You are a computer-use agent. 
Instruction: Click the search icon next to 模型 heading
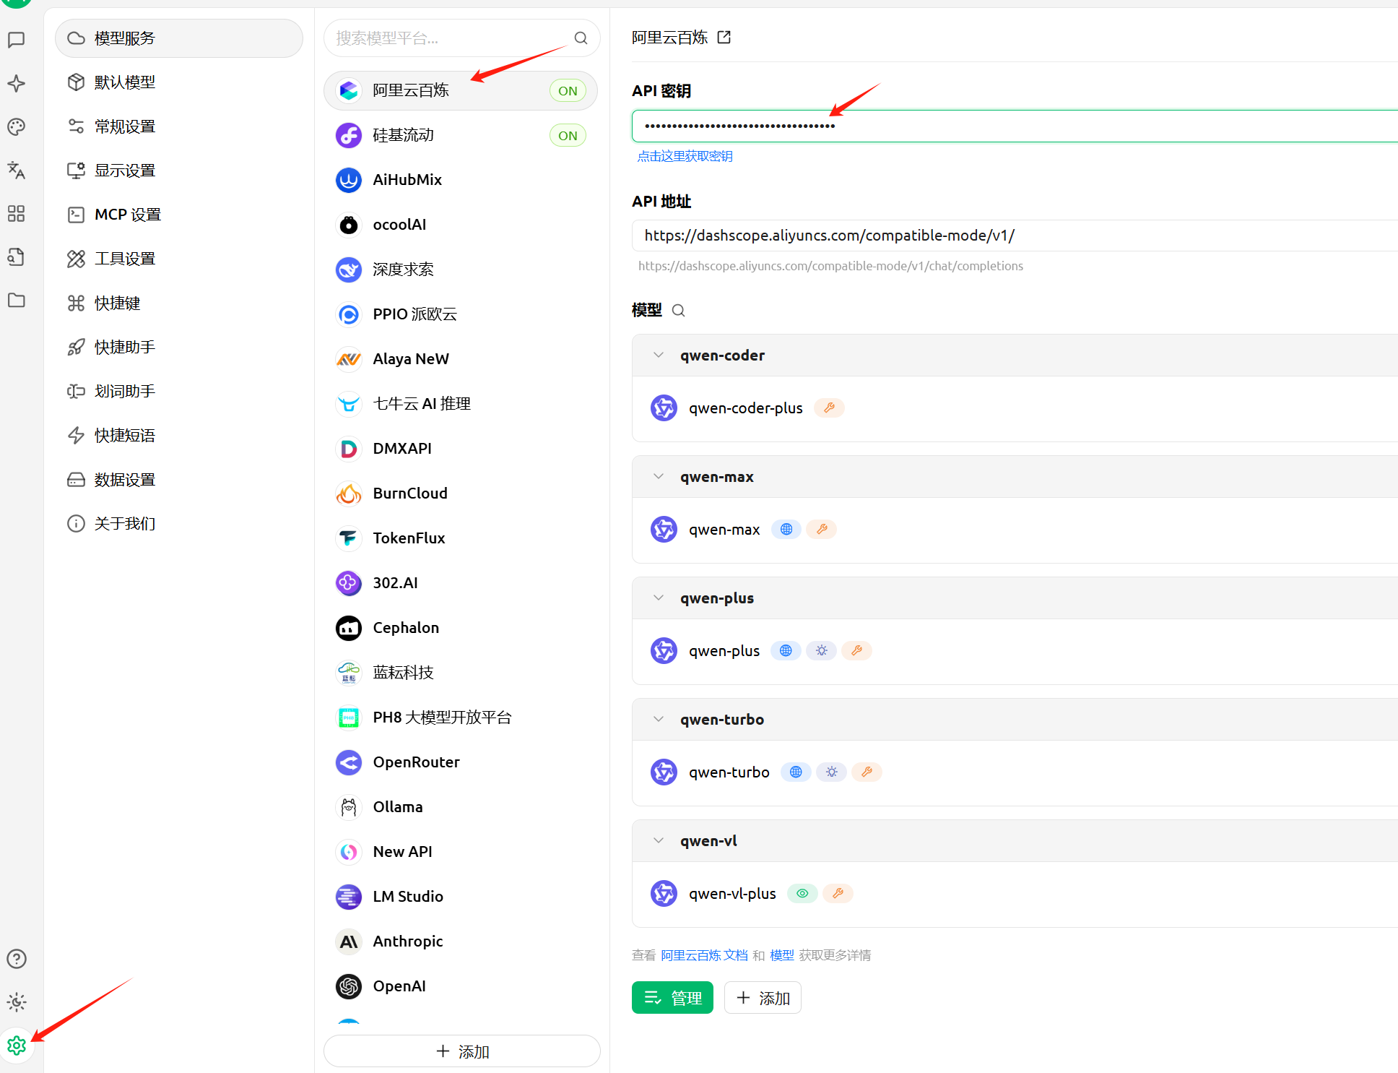(678, 310)
